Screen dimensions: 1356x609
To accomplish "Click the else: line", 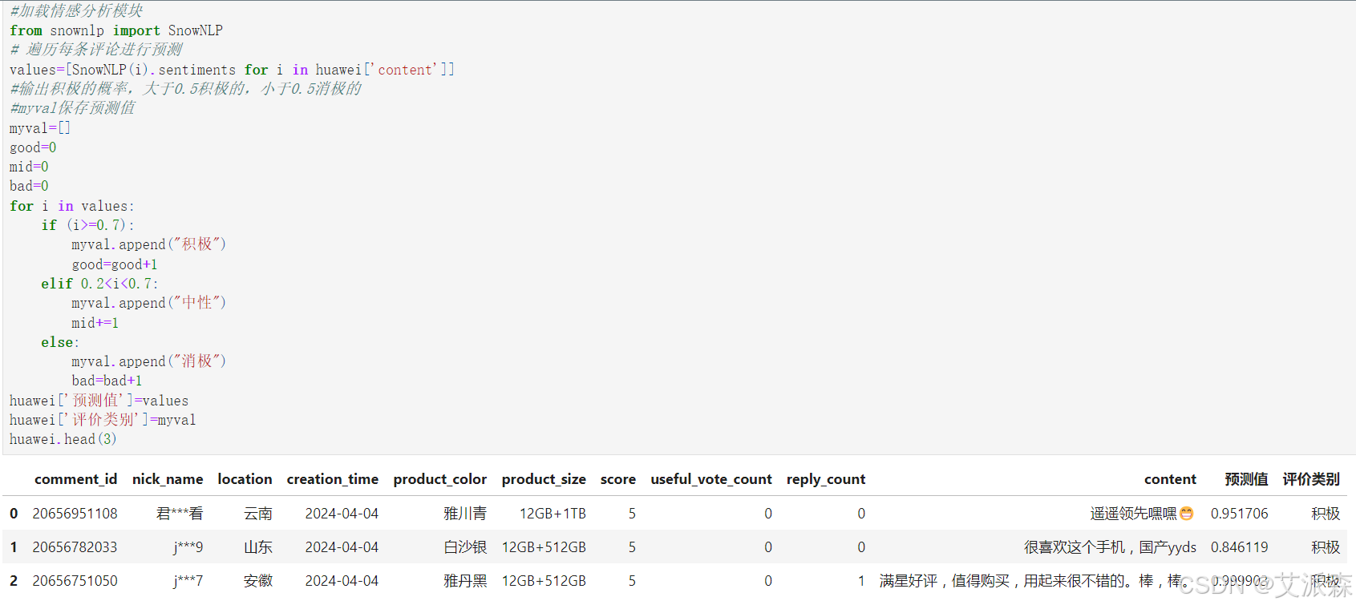I will [x=60, y=342].
